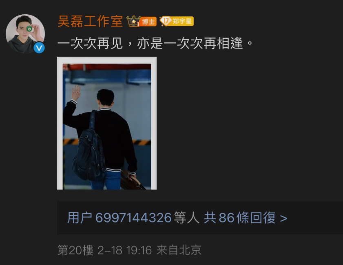Open the waving man photo thumbnail
The image size is (343, 265).
tap(107, 123)
